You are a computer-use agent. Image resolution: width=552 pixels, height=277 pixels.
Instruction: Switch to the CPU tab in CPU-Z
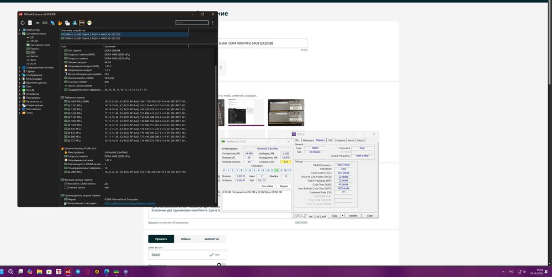[297, 140]
